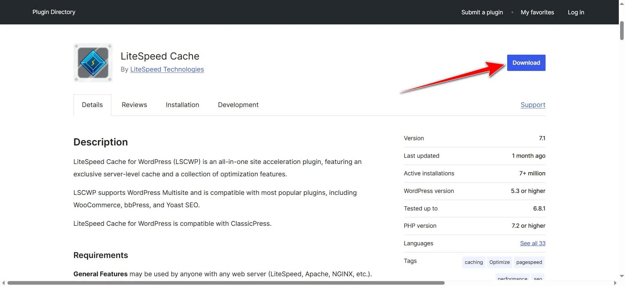Open See all 33 languages
Viewport: 625px width, 286px height.
tap(533, 243)
